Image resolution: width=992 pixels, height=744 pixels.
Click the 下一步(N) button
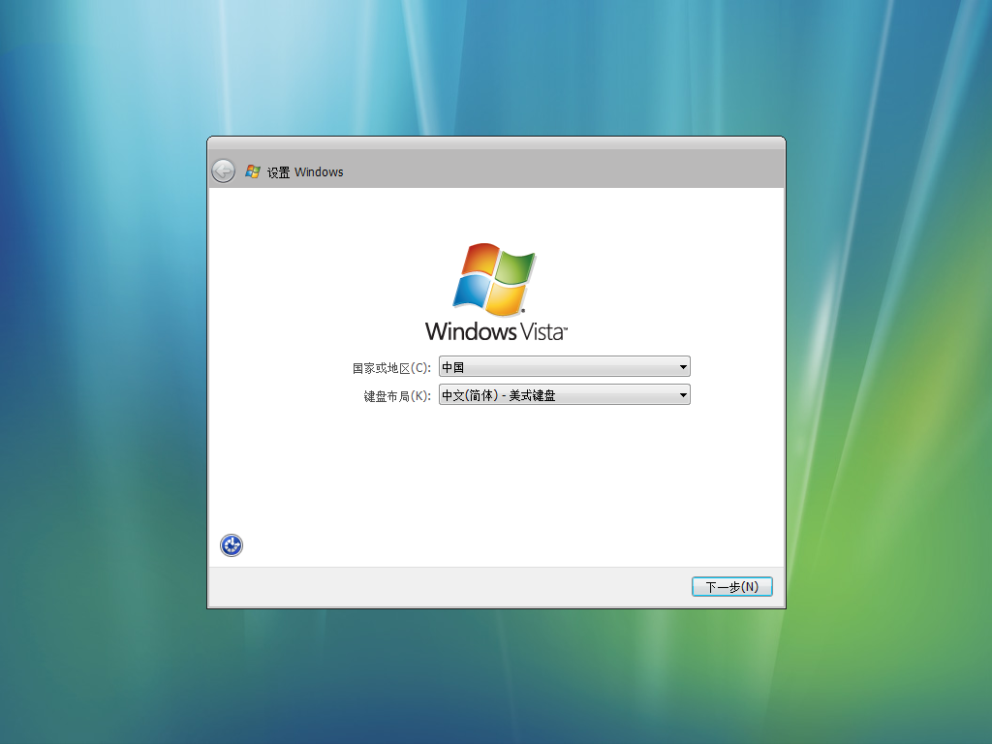coord(732,587)
